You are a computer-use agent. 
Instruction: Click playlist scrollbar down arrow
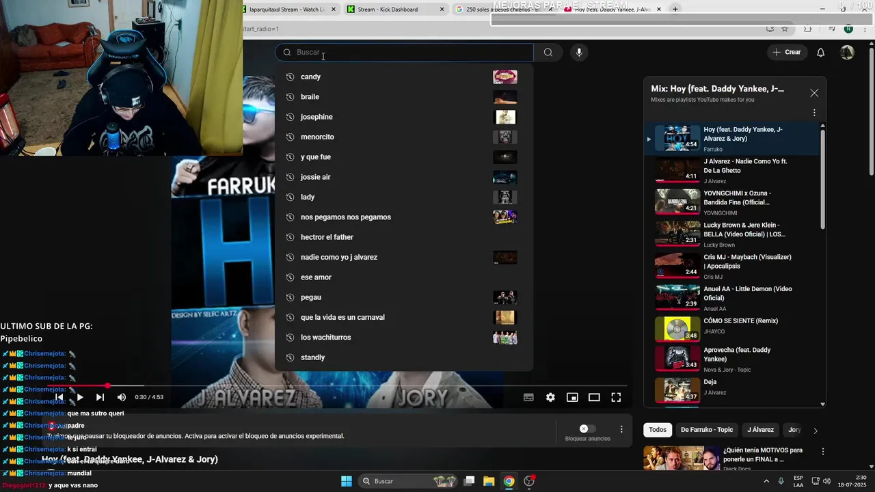click(822, 404)
